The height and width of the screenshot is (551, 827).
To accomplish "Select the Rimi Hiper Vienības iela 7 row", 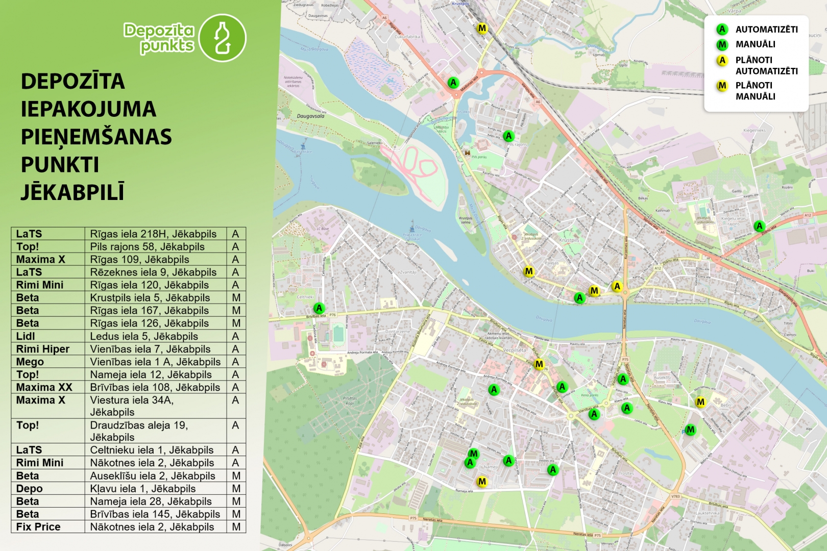I will click(128, 349).
